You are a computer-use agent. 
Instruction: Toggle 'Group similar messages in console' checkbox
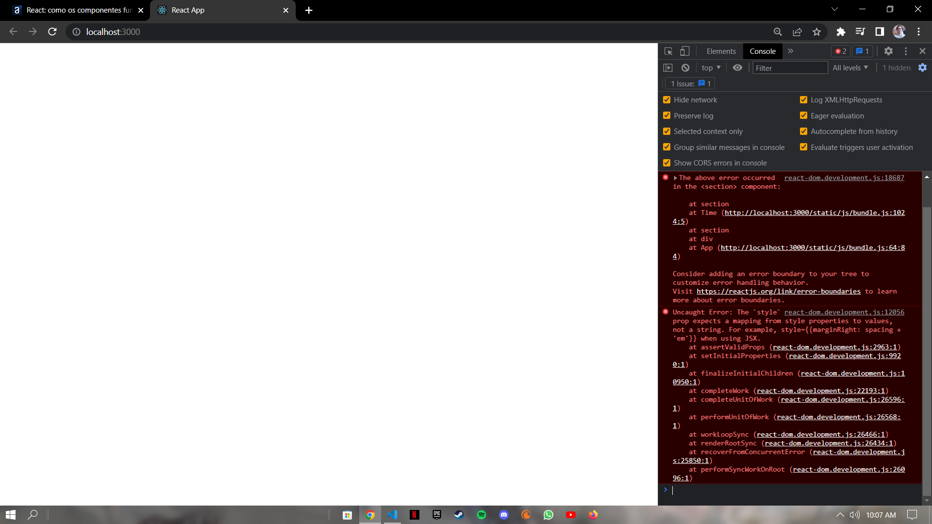coord(667,147)
